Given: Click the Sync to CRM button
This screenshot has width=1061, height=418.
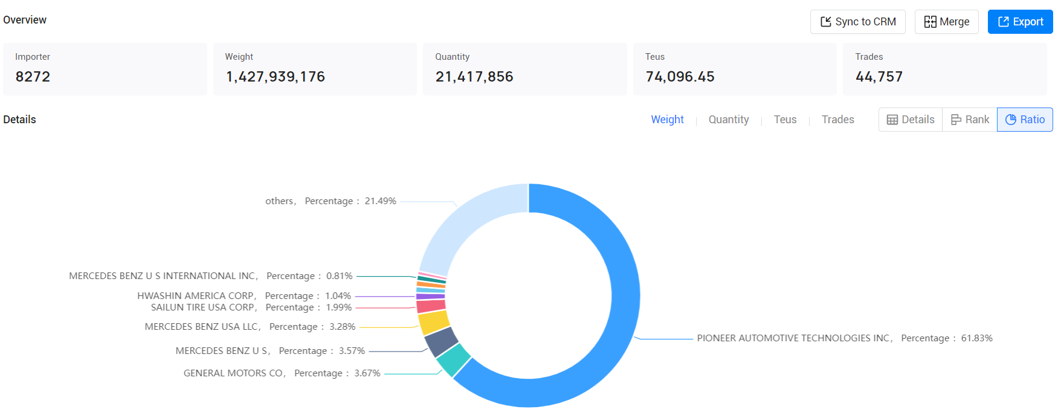Looking at the screenshot, I should tap(857, 22).
